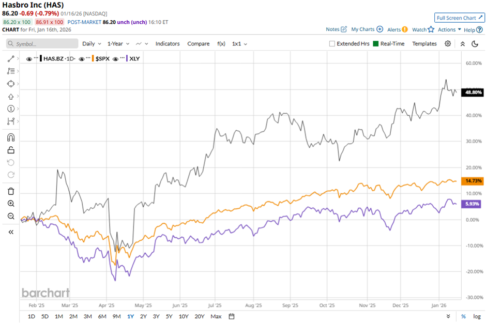Open Full Screen Chart

459,18
